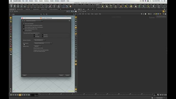Add a GI Light from the shelf

coord(139,7)
